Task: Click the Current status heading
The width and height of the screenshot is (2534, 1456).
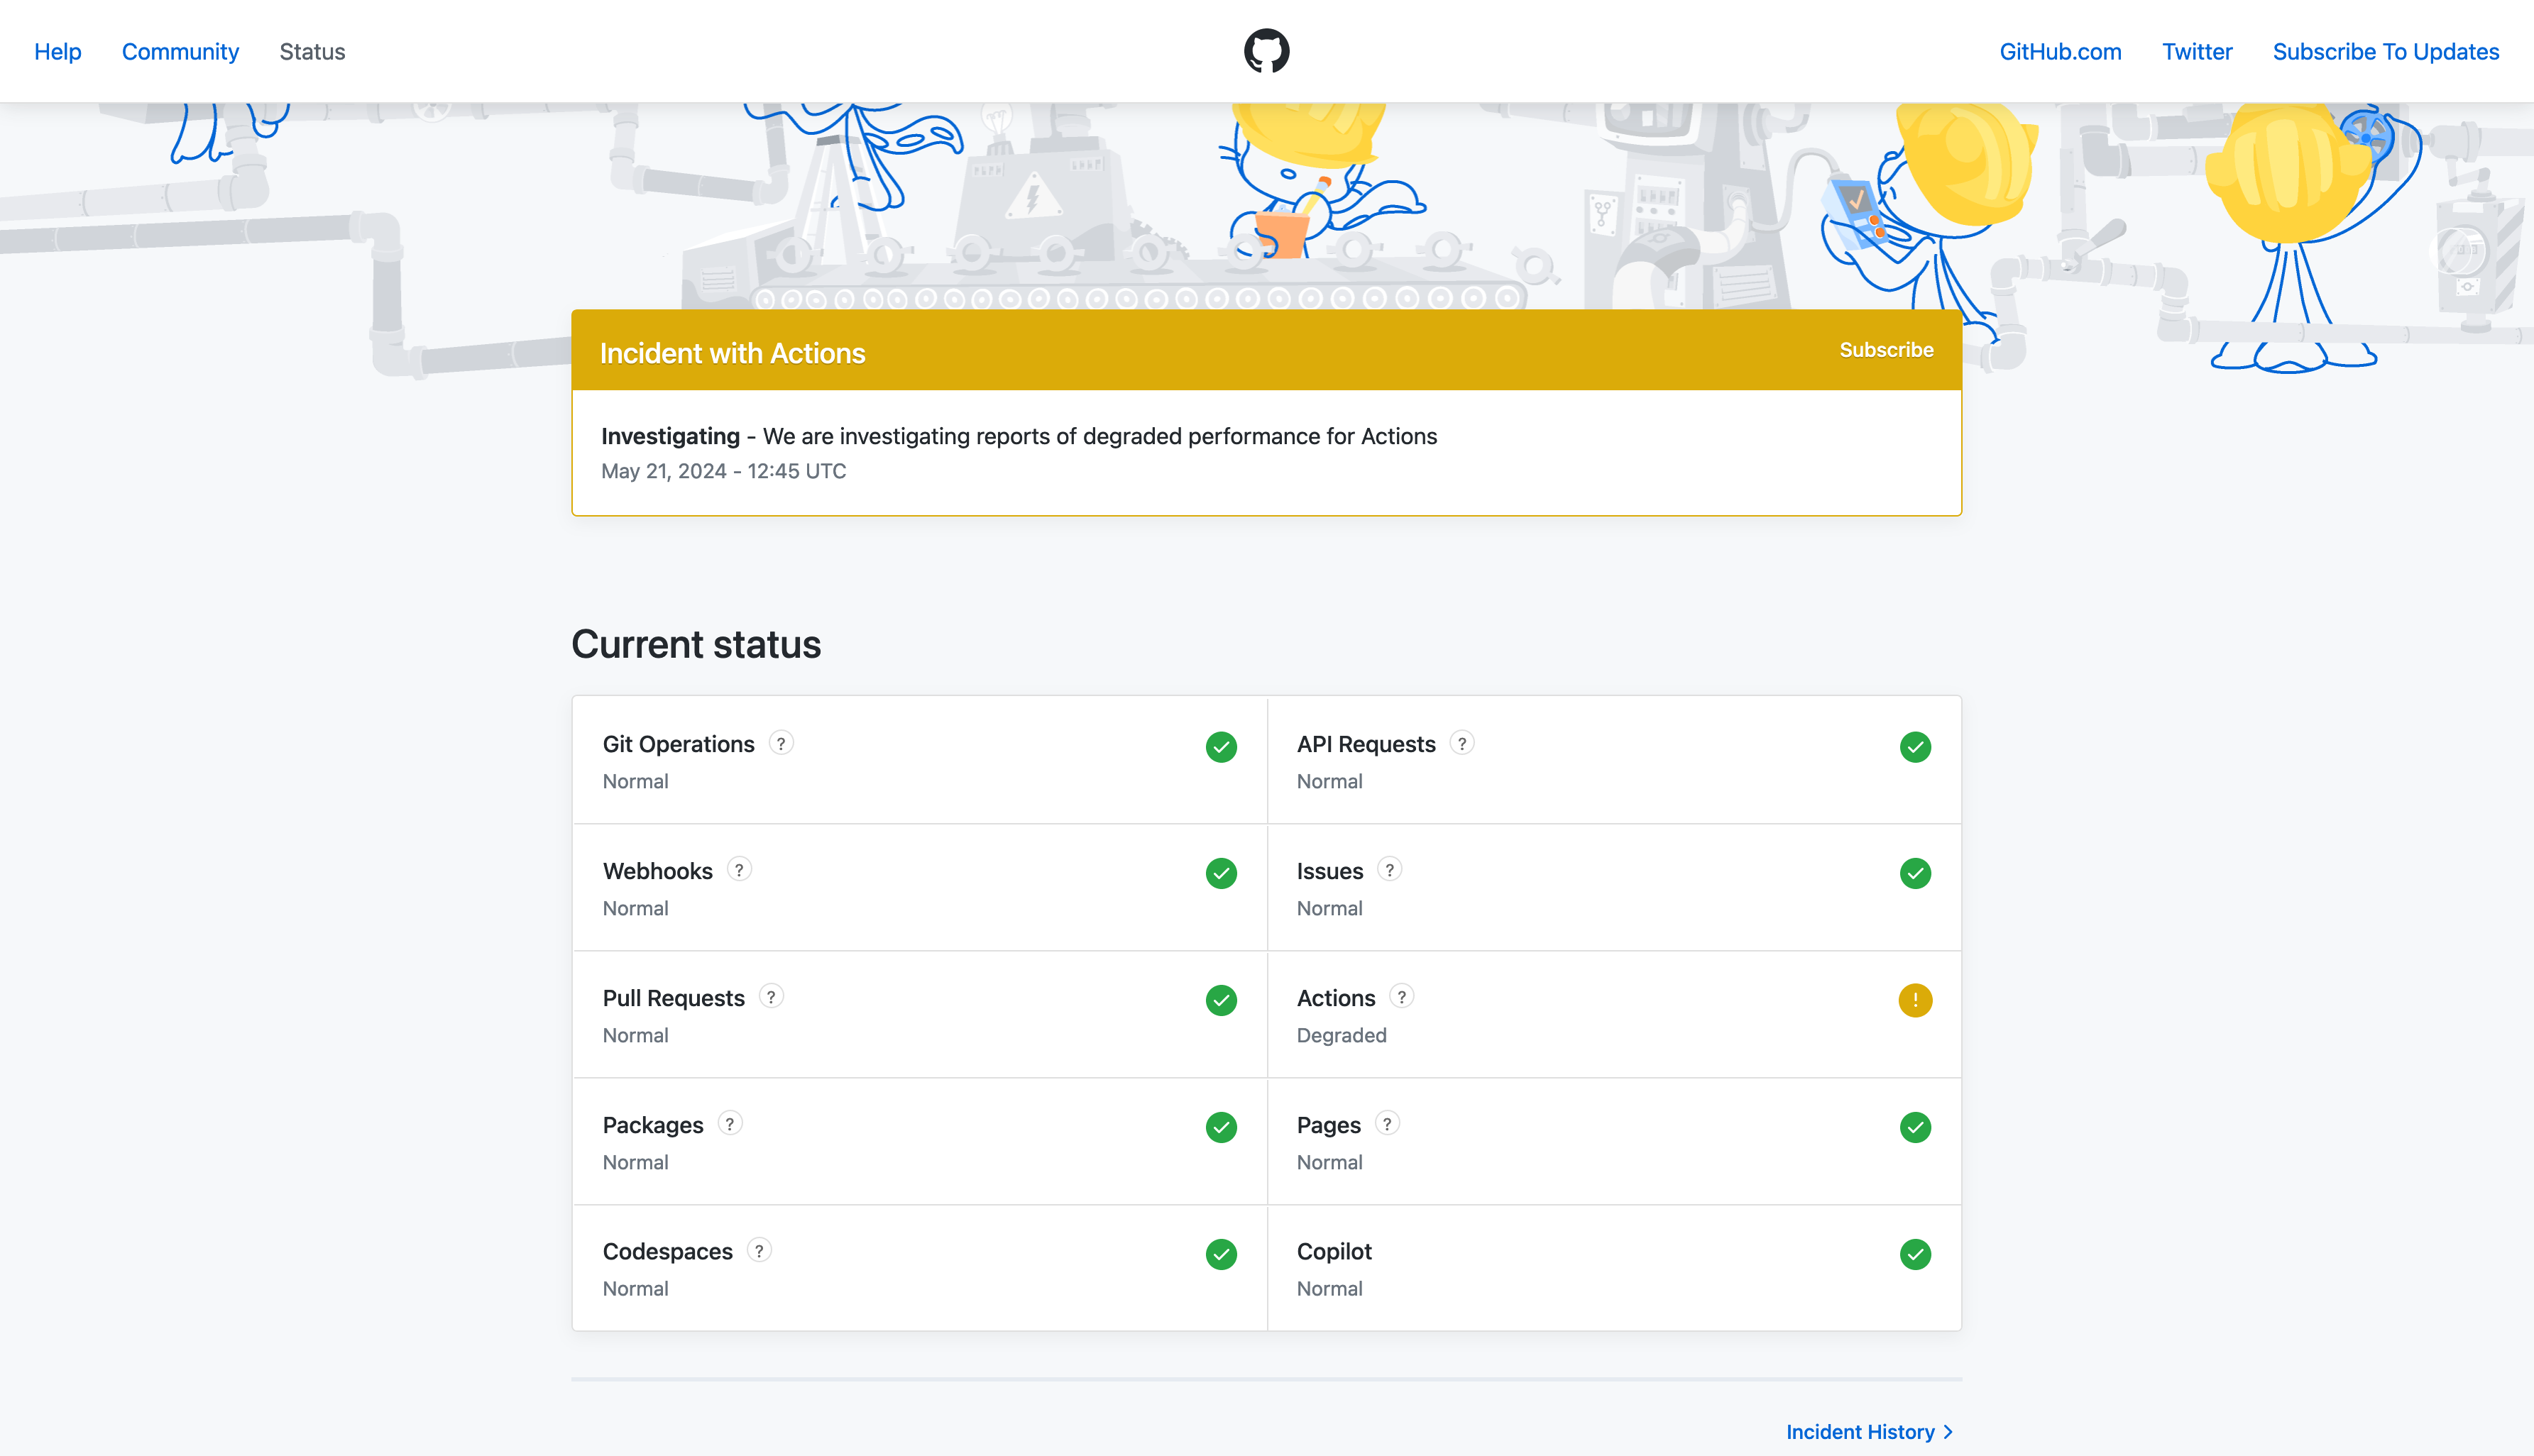Action: (696, 644)
